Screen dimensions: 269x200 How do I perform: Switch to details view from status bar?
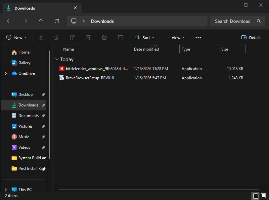[x=255, y=196]
